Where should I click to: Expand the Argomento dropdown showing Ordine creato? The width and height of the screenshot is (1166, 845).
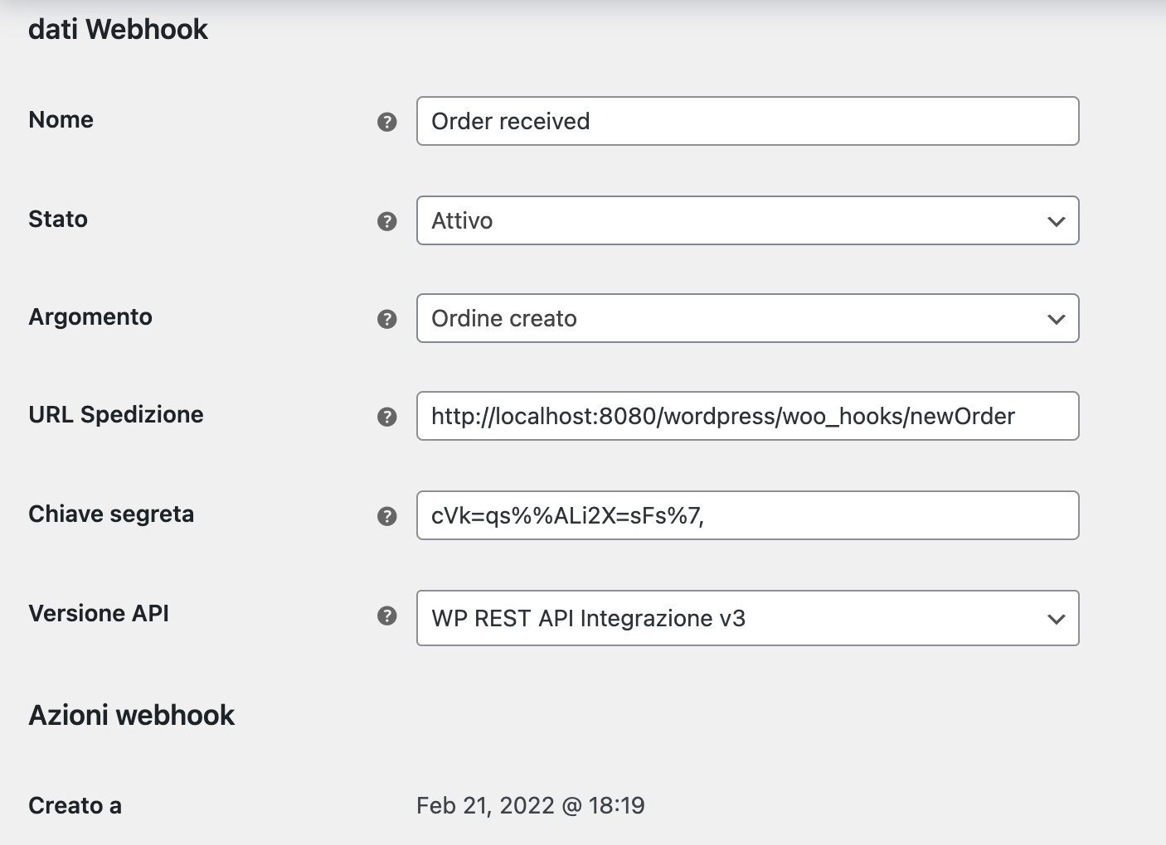click(746, 318)
